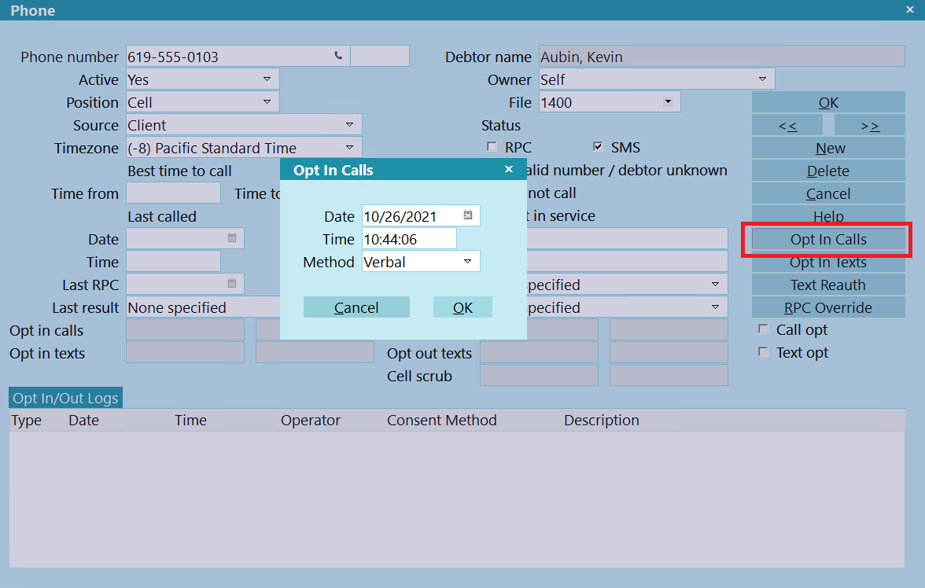Image resolution: width=925 pixels, height=588 pixels.
Task: Open the Timezone dropdown
Action: 349,148
